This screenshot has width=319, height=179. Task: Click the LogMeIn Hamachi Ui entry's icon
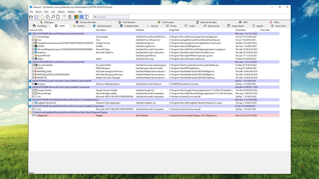(x=36, y=103)
